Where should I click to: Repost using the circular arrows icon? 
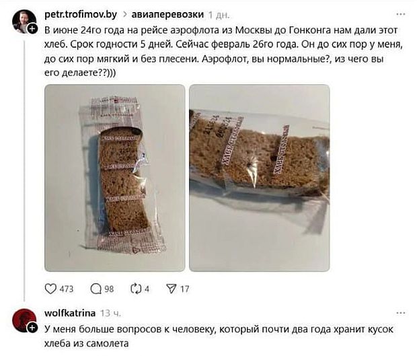[x=136, y=289]
